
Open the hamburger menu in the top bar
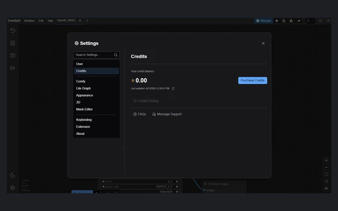coord(328,21)
